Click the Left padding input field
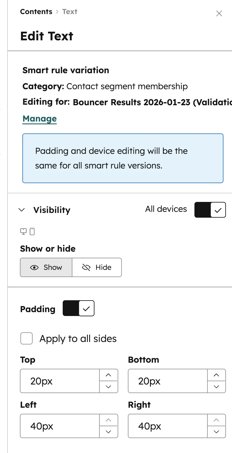232x453 pixels. [60, 426]
